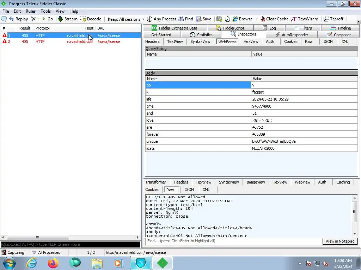361x270 pixels.
Task: Select response ImageView tab
Action: (x=256, y=182)
